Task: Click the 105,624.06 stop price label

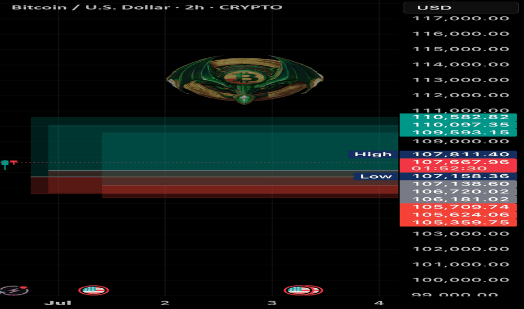Action: pos(458,215)
